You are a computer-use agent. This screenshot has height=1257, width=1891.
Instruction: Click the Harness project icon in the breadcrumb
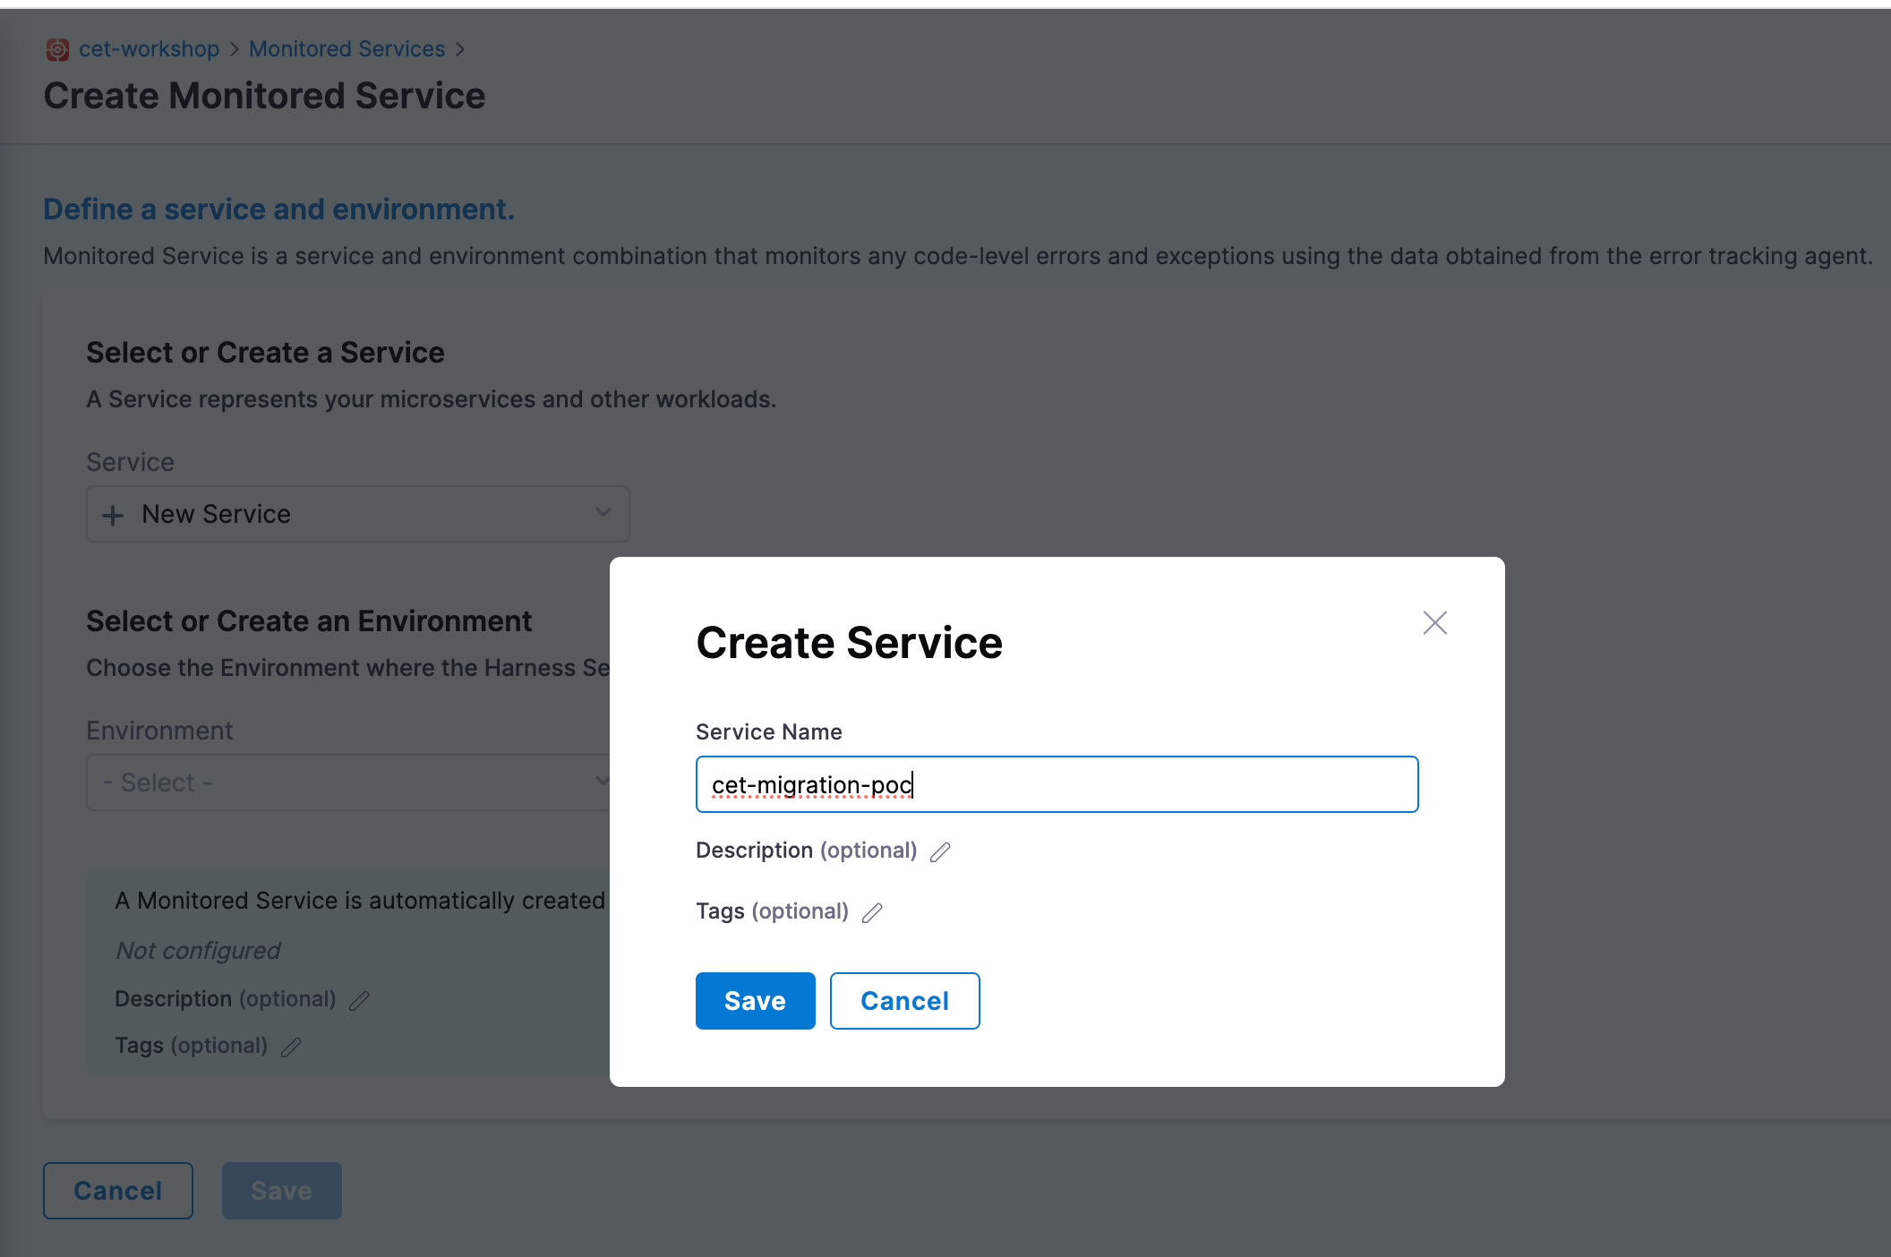[x=57, y=49]
